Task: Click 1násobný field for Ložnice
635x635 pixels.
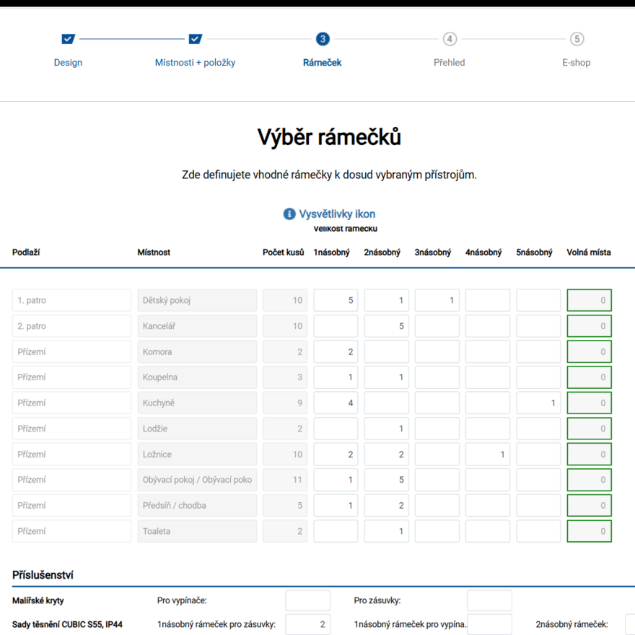Action: point(336,455)
